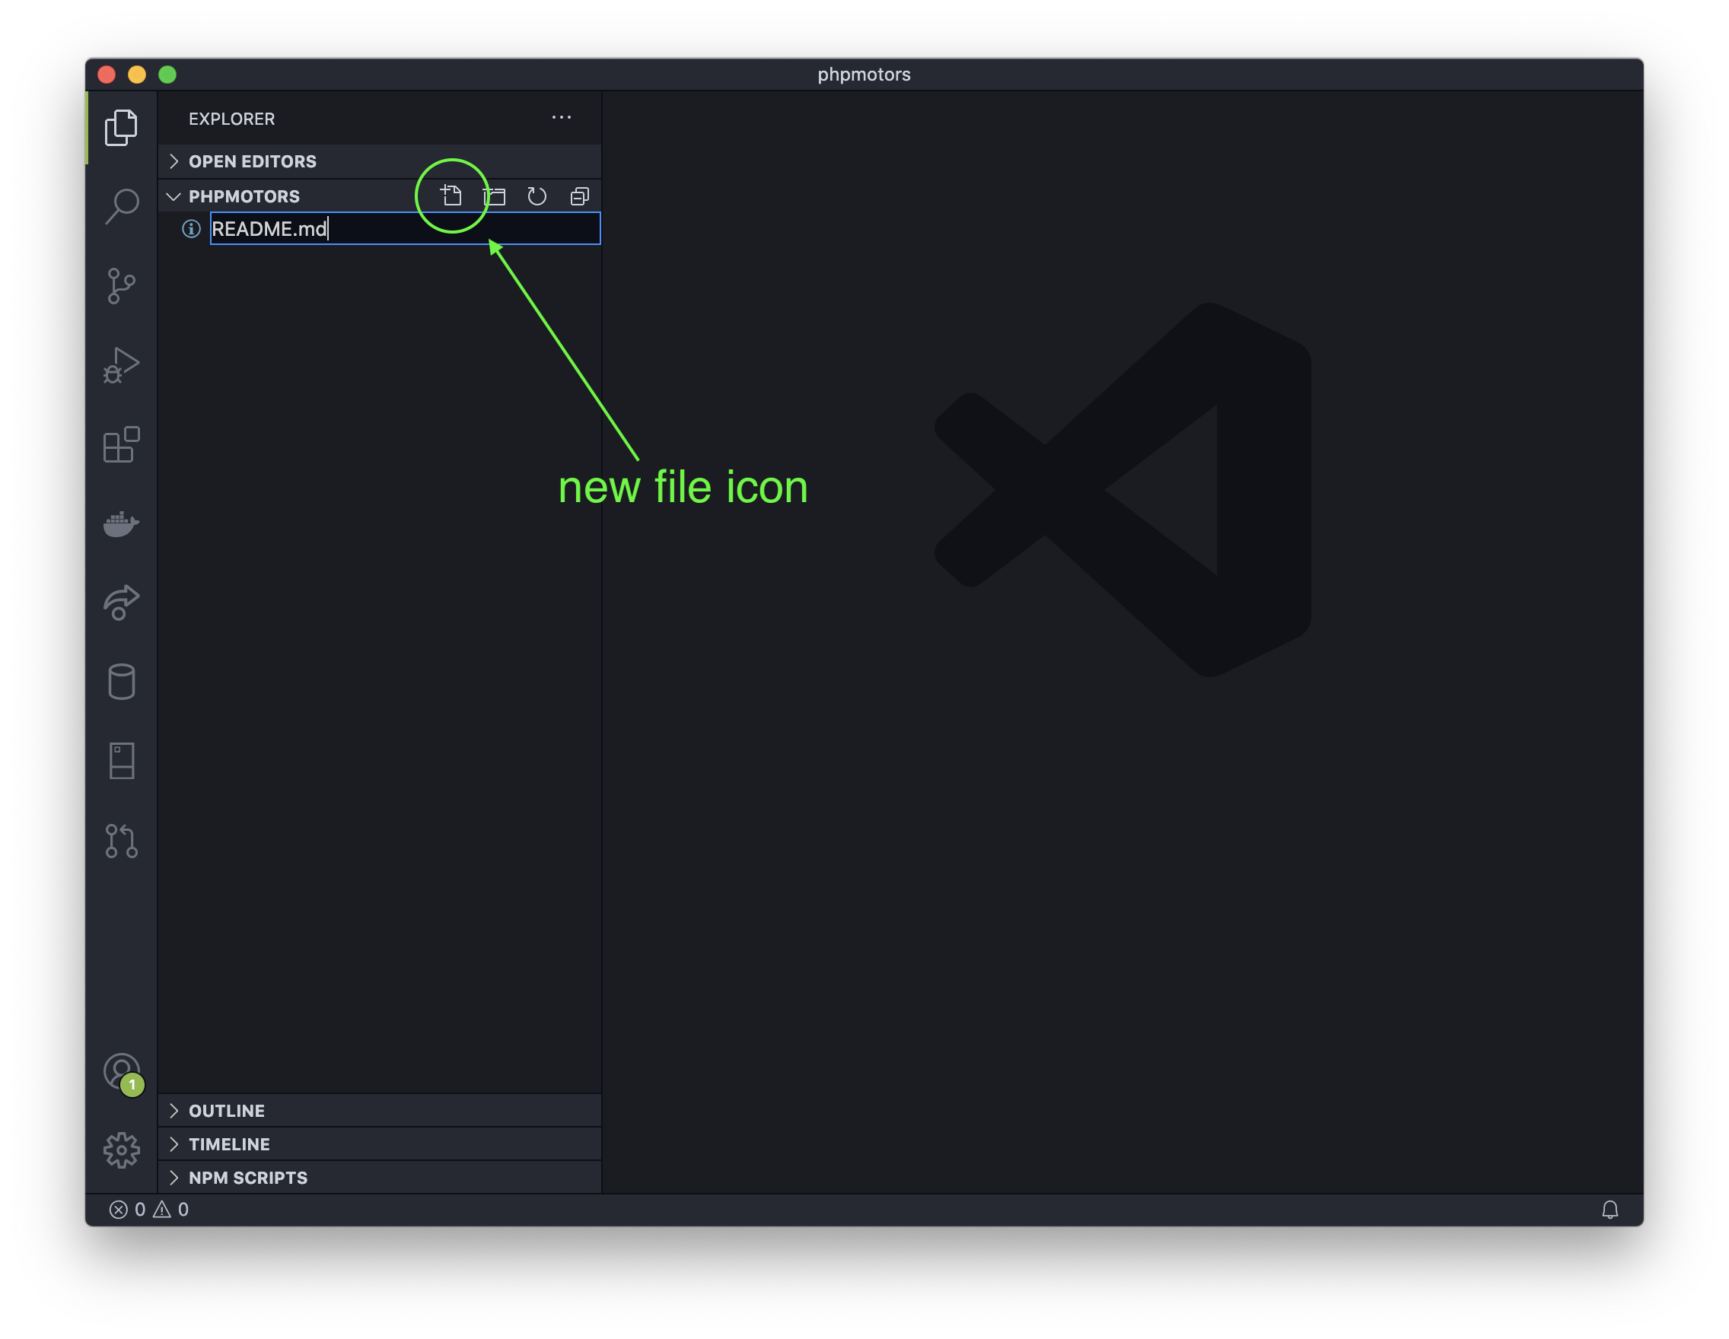Open the Explorer view in activity bar

[121, 127]
